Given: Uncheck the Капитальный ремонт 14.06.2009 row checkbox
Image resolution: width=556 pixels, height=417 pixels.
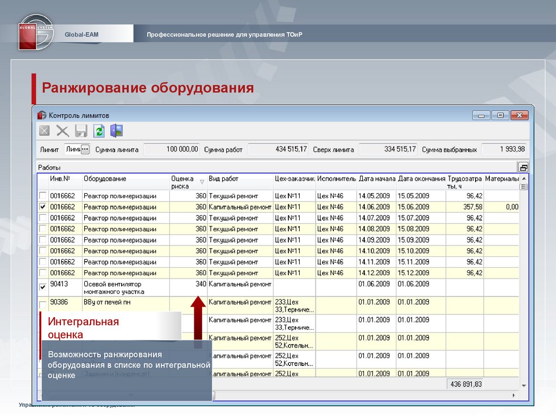Looking at the screenshot, I should pyautogui.click(x=43, y=207).
